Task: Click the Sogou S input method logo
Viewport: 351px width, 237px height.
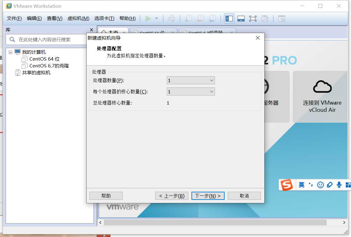Action: (x=287, y=185)
